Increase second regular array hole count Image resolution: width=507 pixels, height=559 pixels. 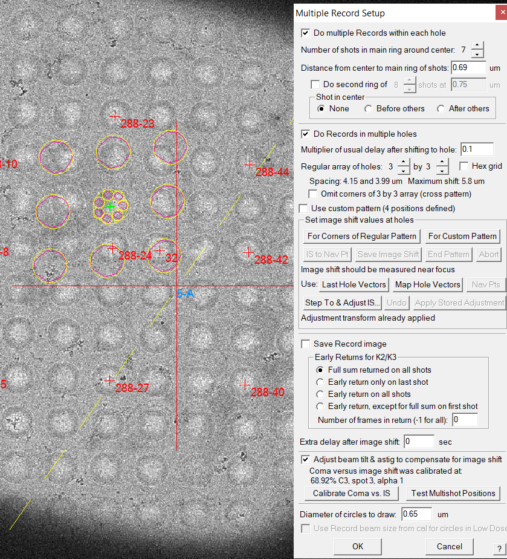click(442, 163)
